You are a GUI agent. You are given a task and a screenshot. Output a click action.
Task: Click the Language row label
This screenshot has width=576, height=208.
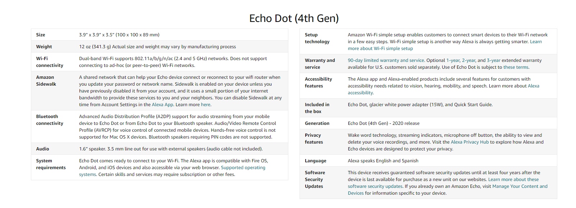315,161
